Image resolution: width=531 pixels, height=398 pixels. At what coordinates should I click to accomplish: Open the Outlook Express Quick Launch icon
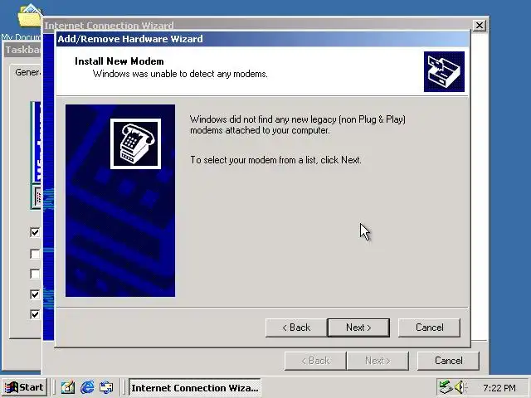[107, 387]
